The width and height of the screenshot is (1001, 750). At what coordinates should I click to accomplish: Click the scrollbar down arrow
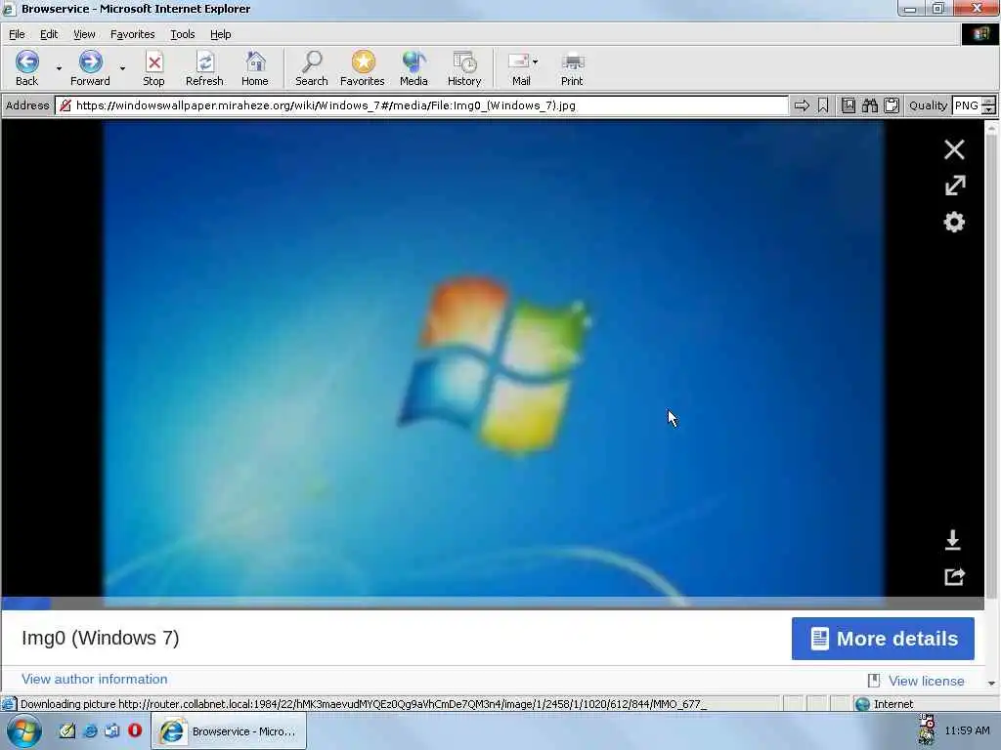(x=991, y=683)
